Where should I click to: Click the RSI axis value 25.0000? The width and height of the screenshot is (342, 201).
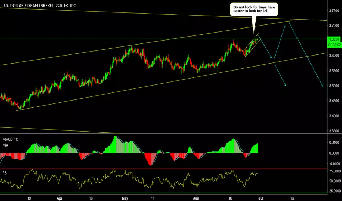tap(335, 191)
